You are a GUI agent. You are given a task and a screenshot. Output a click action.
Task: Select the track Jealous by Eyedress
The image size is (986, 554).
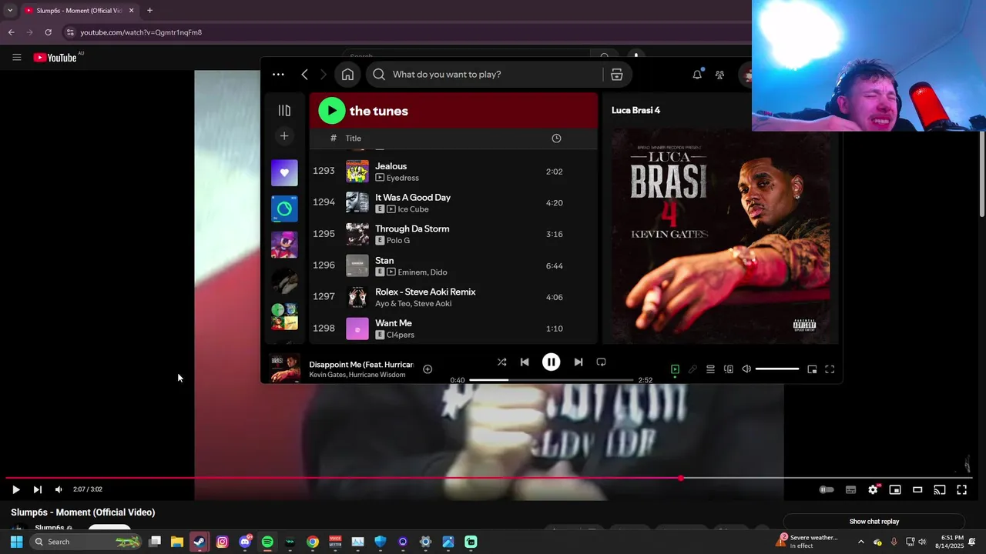coord(453,172)
